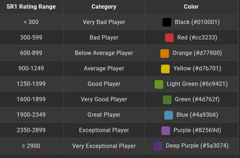
Task: Click the green #4d762f swatch
Action: (167, 99)
